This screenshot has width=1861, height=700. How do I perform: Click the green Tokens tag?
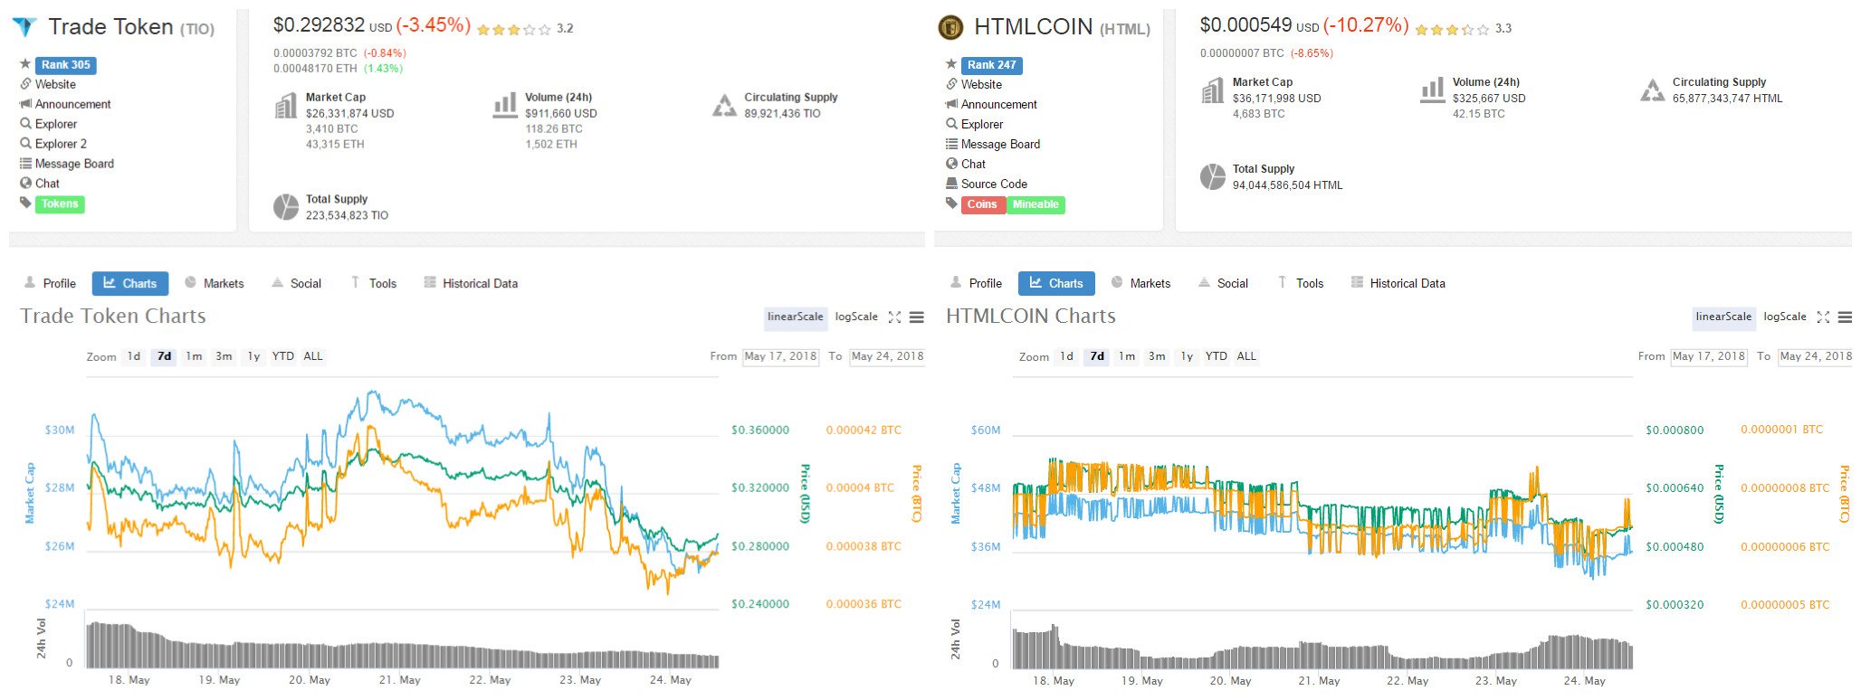60,204
